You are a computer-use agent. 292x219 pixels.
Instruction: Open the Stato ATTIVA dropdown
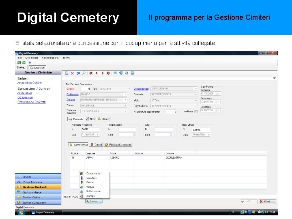coord(195,101)
